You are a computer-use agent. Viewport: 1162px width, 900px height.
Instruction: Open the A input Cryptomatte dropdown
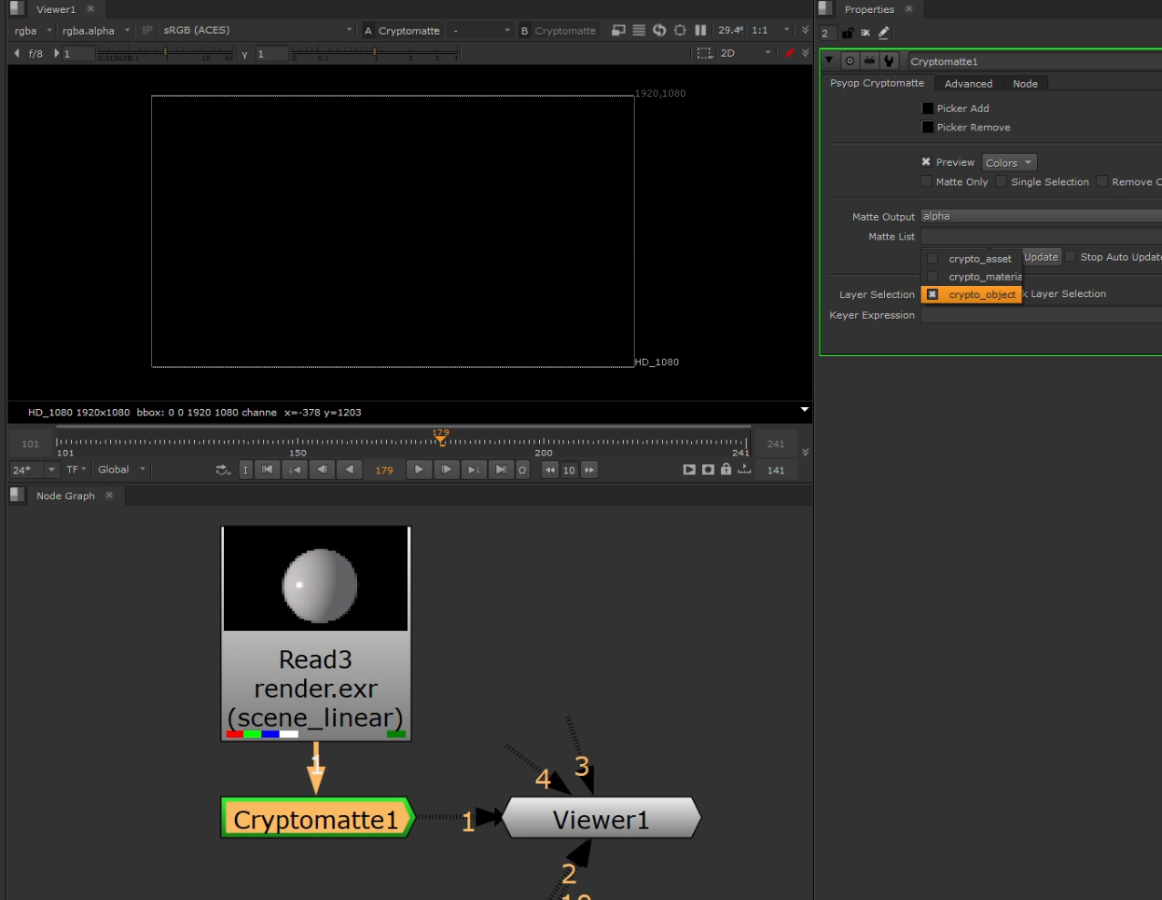point(408,31)
